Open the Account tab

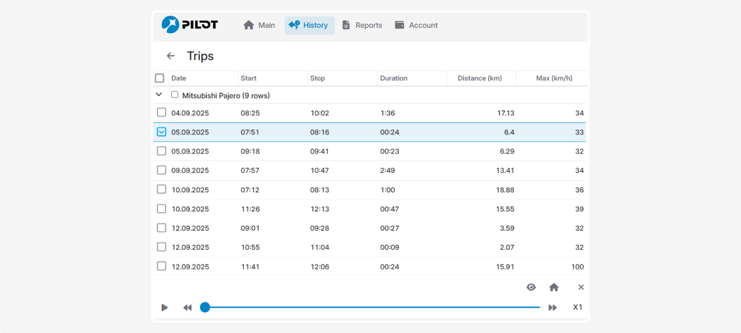pos(416,25)
